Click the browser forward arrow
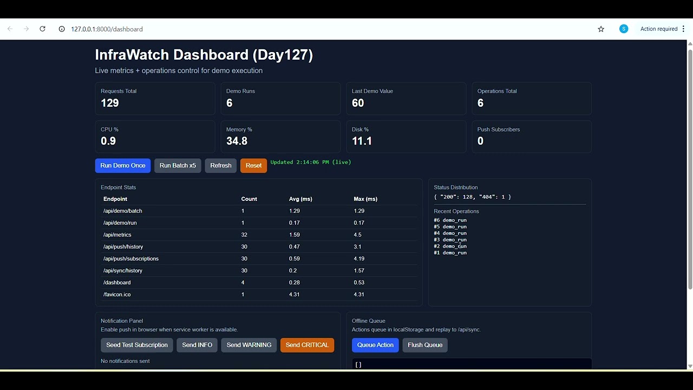693x390 pixels. point(26,29)
